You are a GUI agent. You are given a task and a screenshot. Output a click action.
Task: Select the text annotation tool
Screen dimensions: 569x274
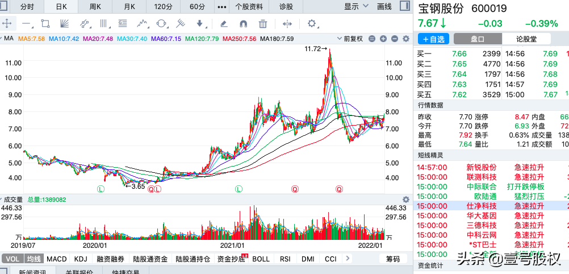click(x=123, y=24)
